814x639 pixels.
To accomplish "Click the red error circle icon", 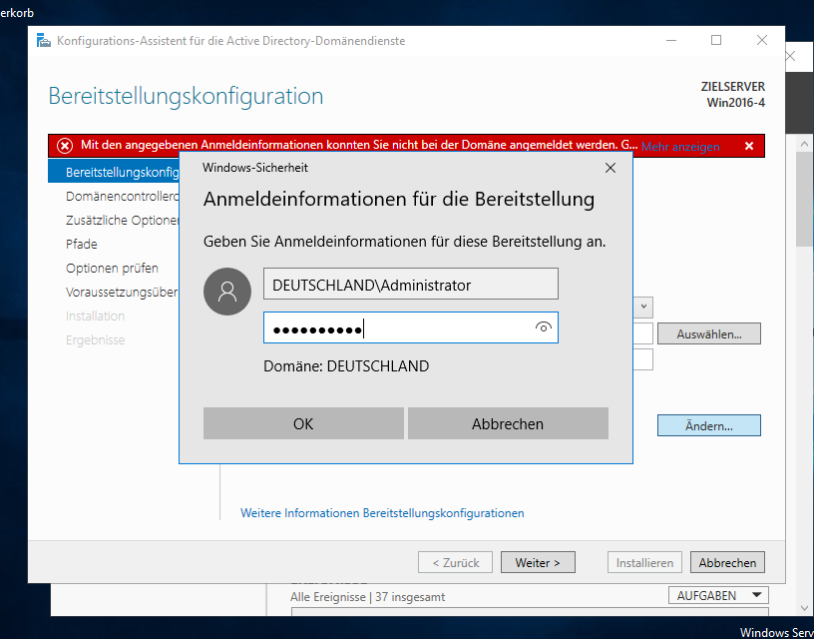I will pos(65,146).
